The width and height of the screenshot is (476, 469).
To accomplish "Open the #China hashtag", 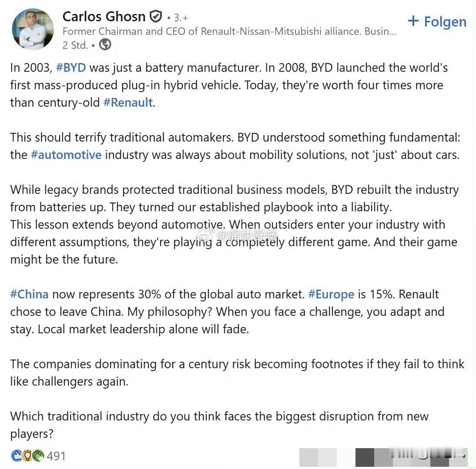I will point(29,294).
